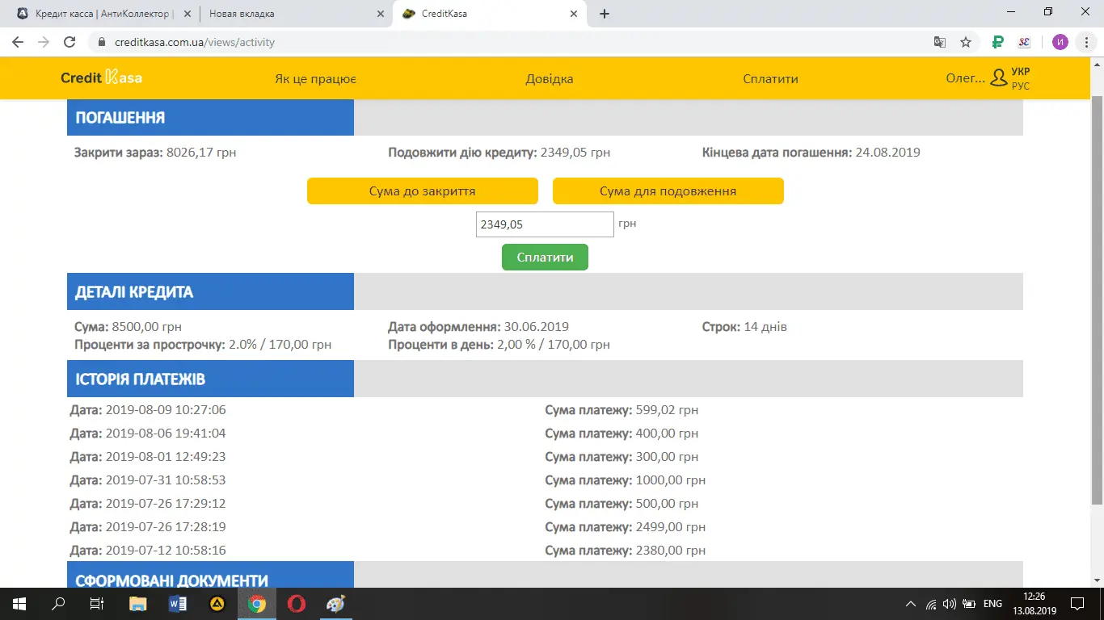Open the Олег account menu
The width and height of the screenshot is (1104, 620).
965,78
